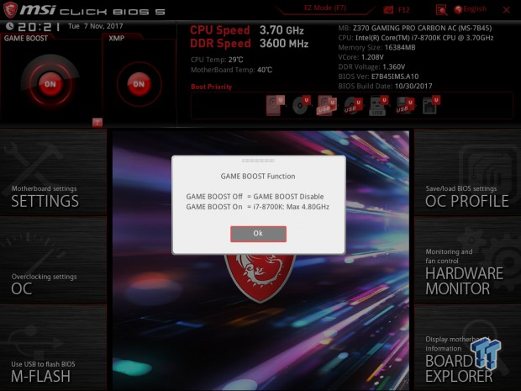Click the MB Z370 GAMING PRO CARBON AC text
Viewport: 521px width, 391px height.
[x=415, y=28]
